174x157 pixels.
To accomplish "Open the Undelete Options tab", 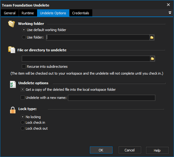I will click(x=53, y=13).
